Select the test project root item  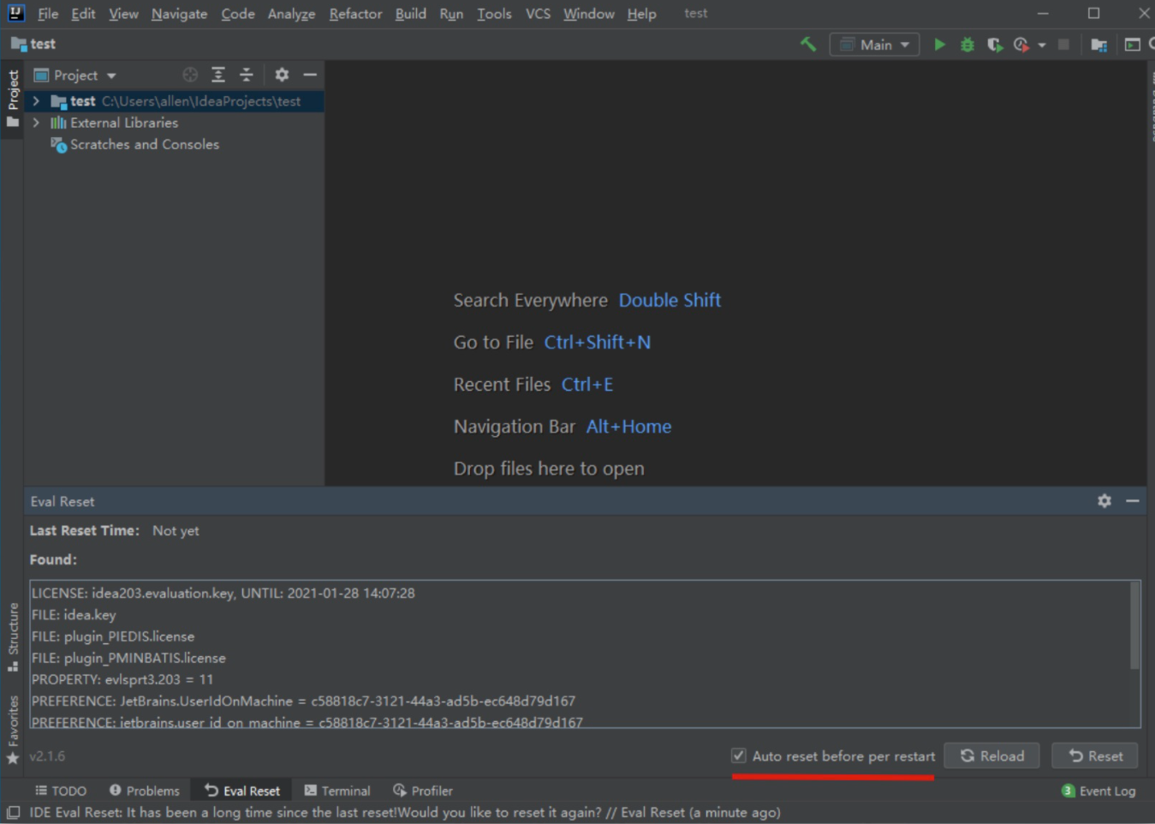(175, 101)
